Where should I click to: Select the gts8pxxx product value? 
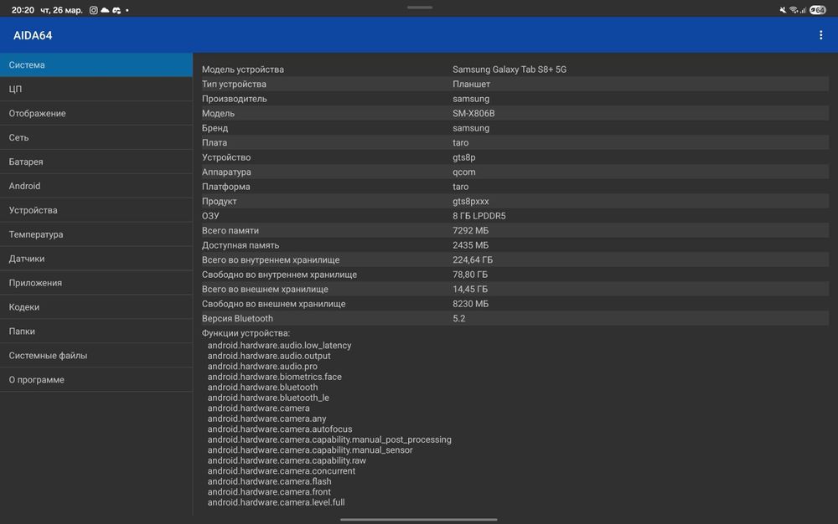click(x=470, y=201)
